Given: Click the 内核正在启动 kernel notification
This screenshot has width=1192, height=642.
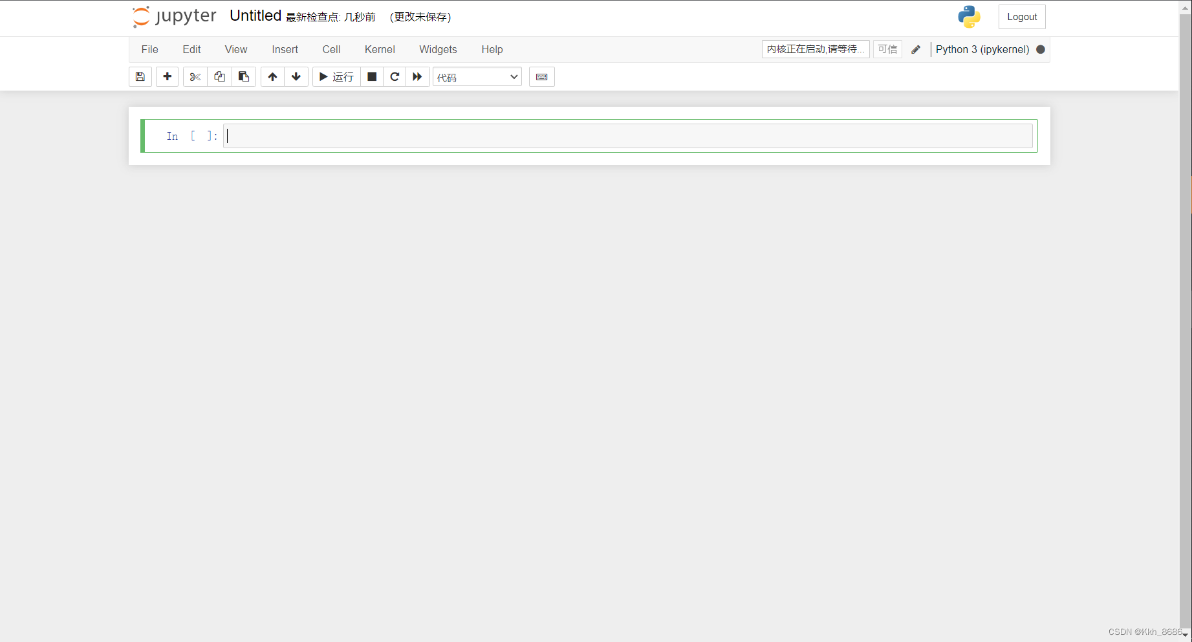Looking at the screenshot, I should pyautogui.click(x=816, y=49).
